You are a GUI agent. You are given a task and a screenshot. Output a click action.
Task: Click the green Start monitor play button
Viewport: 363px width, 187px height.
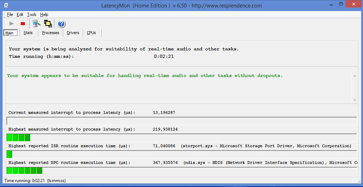click(12, 23)
